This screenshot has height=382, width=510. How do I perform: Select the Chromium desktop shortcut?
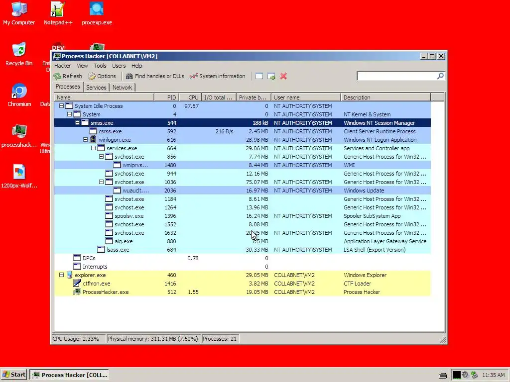point(19,95)
